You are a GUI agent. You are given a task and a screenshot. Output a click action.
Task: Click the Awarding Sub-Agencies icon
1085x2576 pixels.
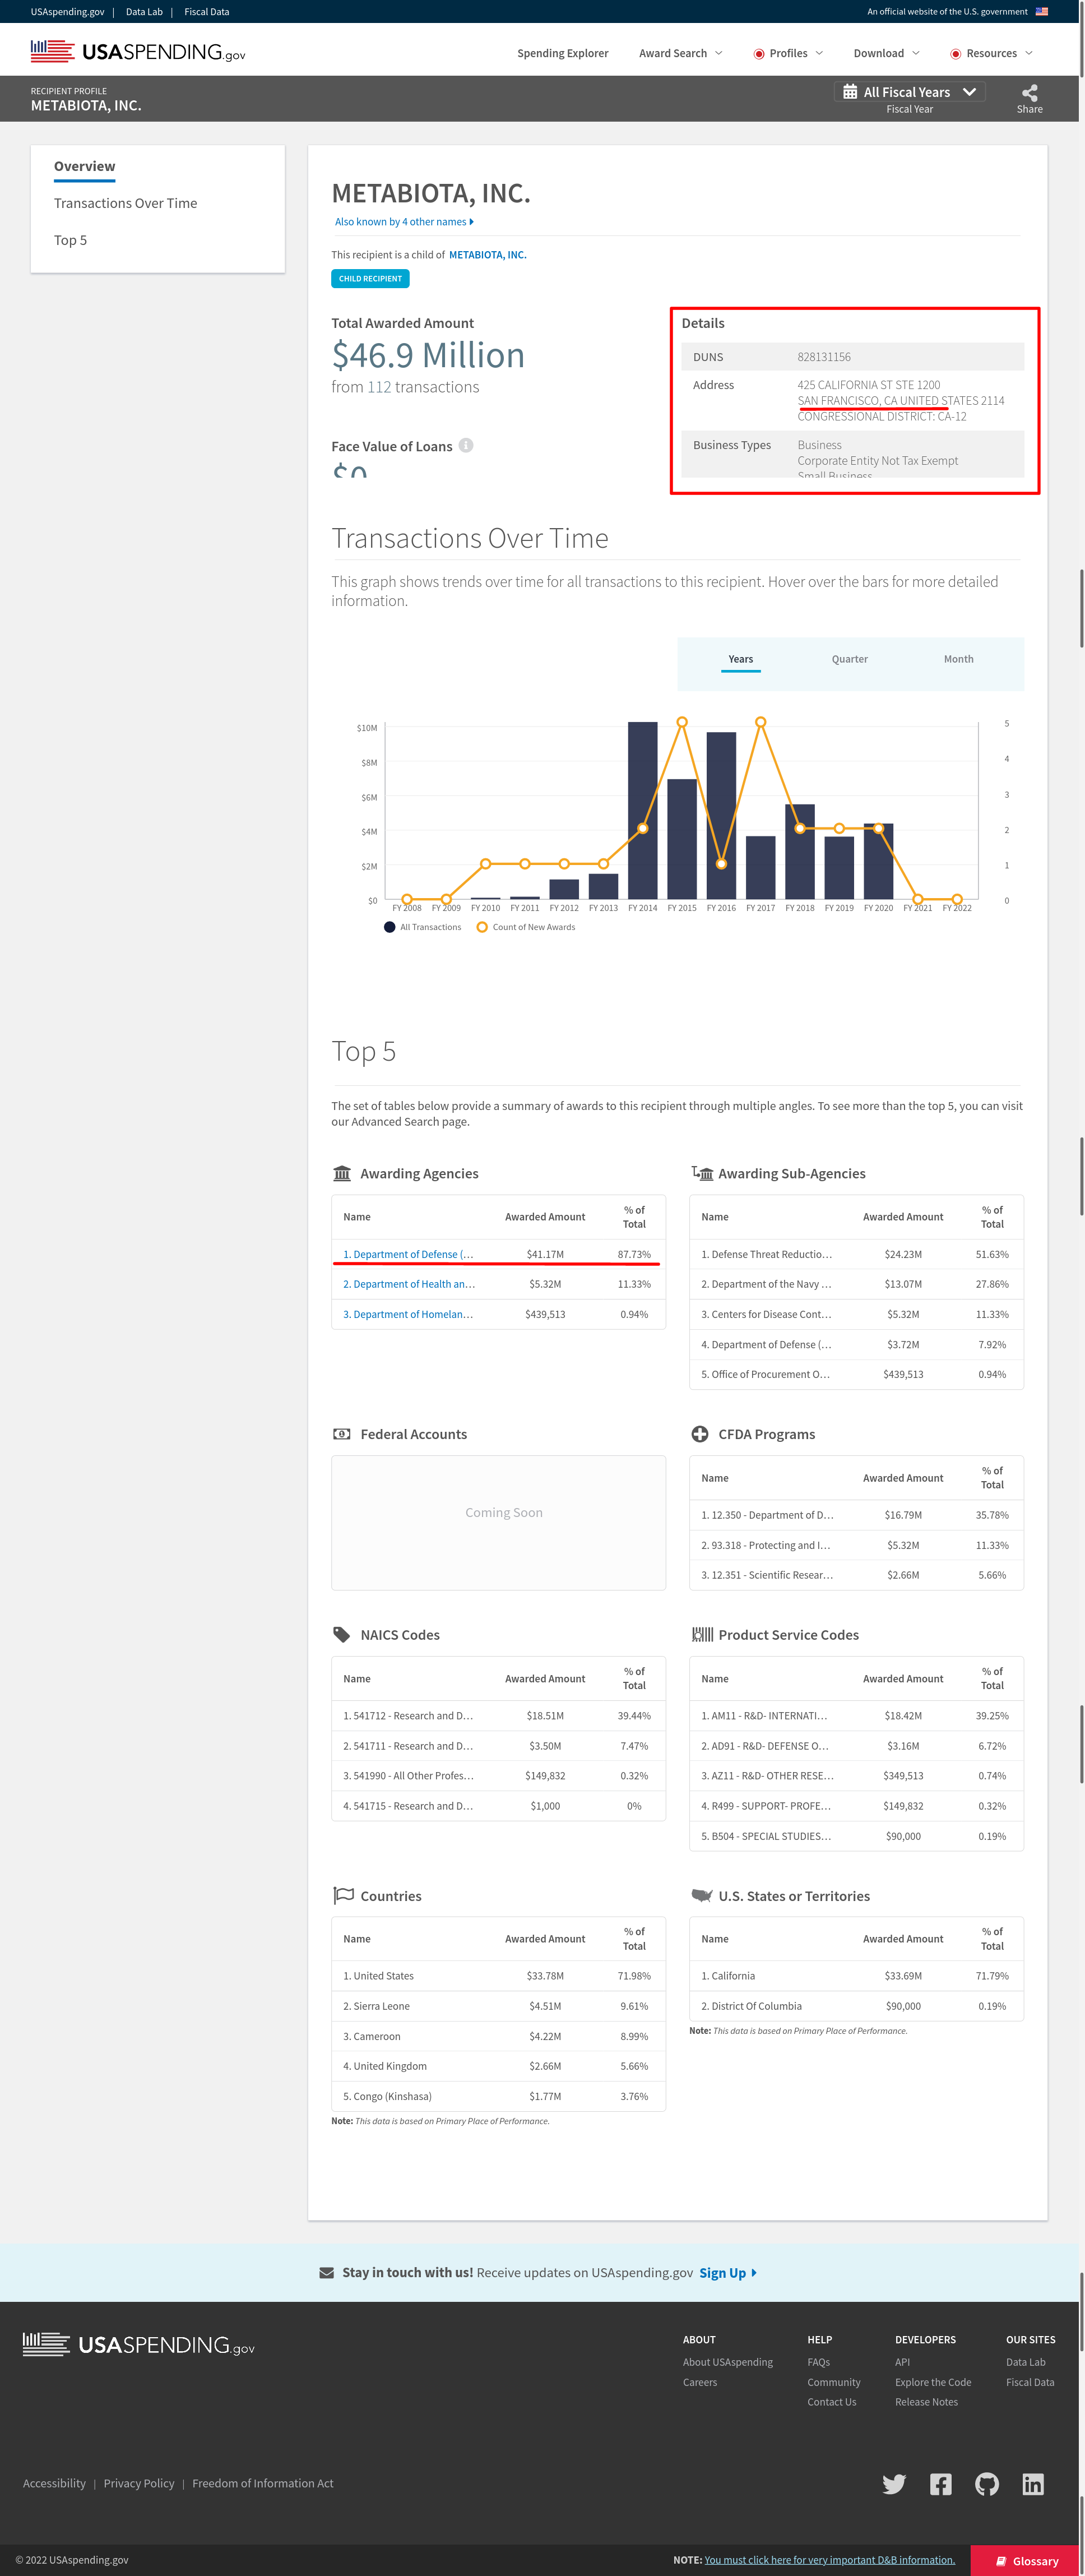(x=702, y=1173)
